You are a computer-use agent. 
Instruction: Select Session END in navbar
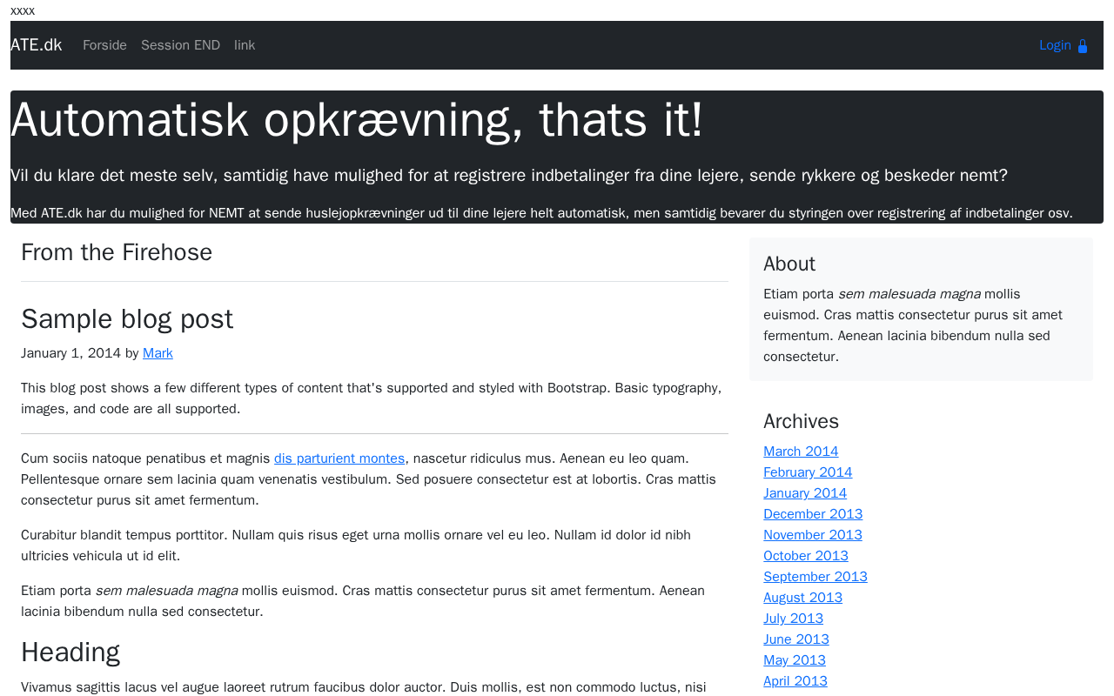click(180, 45)
